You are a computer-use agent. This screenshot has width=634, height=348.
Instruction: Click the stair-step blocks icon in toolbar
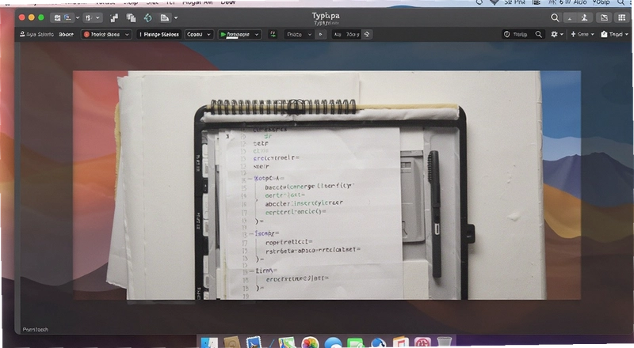point(114,17)
